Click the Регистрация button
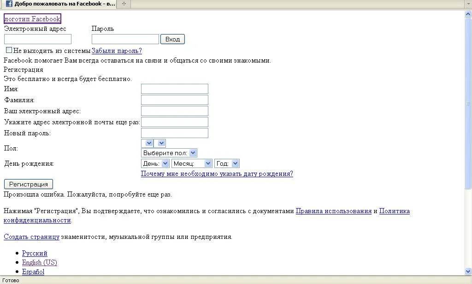 point(29,184)
